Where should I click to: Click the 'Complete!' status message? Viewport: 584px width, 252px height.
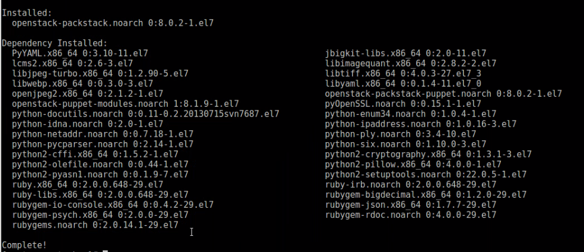[x=24, y=245]
